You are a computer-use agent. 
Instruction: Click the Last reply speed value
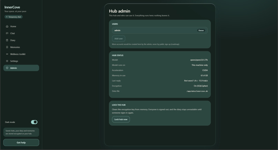pyautogui.click(x=196, y=81)
